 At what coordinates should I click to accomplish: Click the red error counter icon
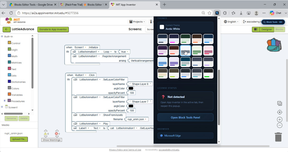[57, 134]
